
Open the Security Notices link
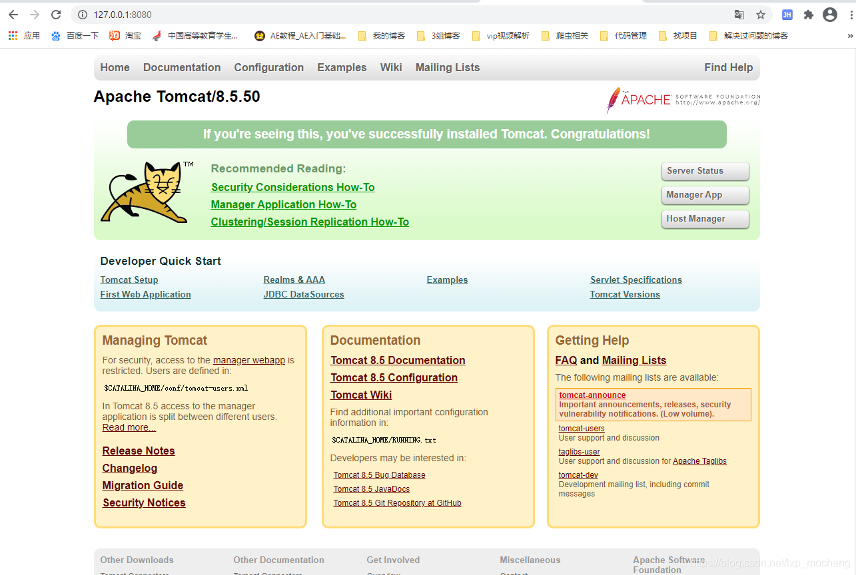coord(144,503)
